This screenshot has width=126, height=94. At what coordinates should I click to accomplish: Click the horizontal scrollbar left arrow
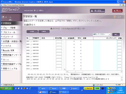[x=67, y=72]
